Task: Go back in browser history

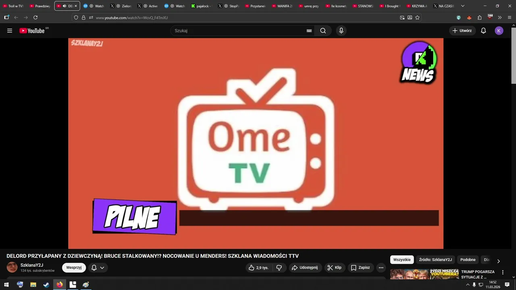Action: [16, 17]
